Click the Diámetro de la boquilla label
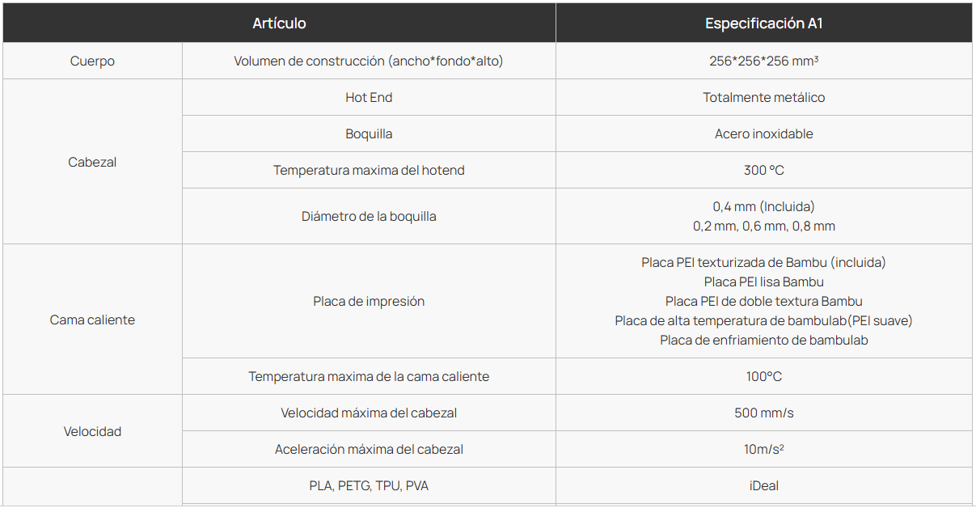 tap(369, 217)
